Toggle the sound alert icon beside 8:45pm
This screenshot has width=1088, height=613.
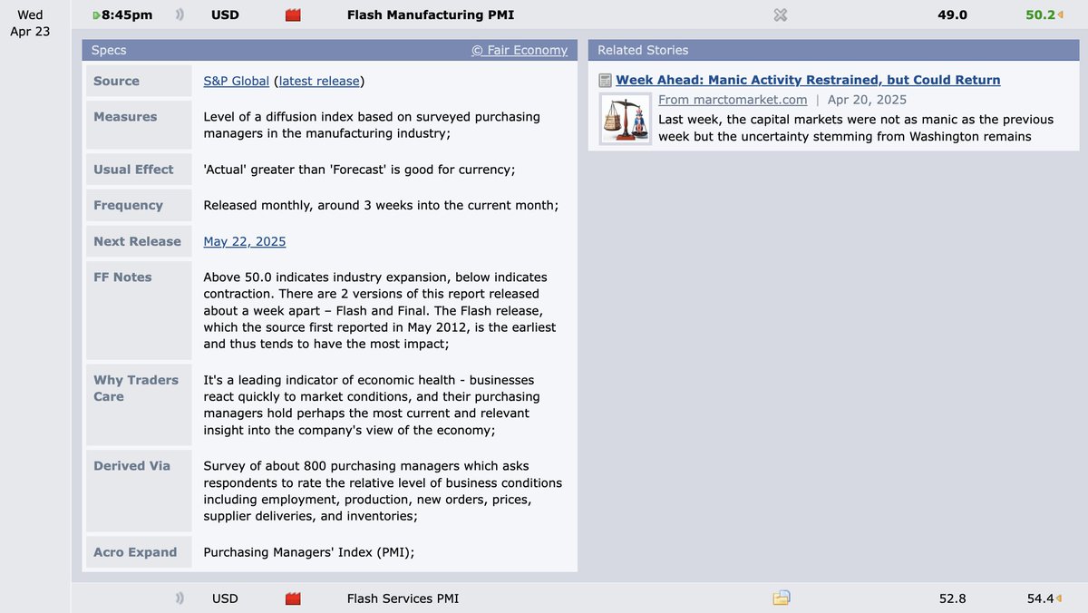click(180, 15)
